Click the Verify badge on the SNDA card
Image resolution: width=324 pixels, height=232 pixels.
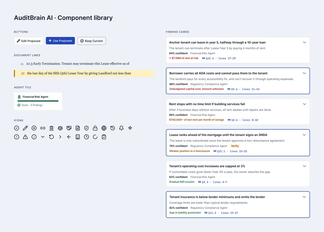coord(235,146)
